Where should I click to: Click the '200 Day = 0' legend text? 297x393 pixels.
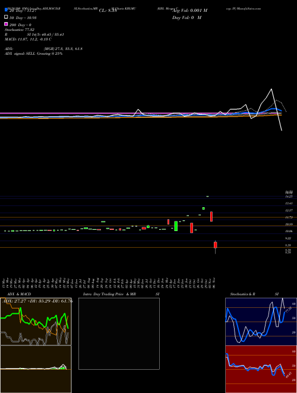(20, 25)
